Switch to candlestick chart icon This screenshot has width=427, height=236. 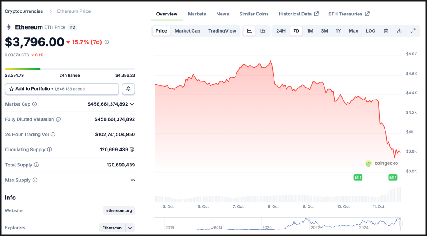[x=263, y=31]
